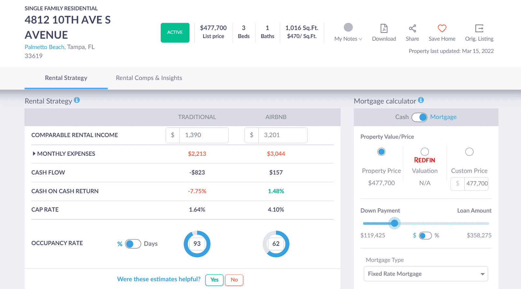This screenshot has width=521, height=289.
Task: Toggle down payment dollar/percent switch
Action: (425, 235)
